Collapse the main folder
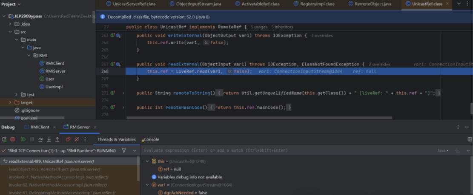This screenshot has width=473, height=195. click(16, 40)
